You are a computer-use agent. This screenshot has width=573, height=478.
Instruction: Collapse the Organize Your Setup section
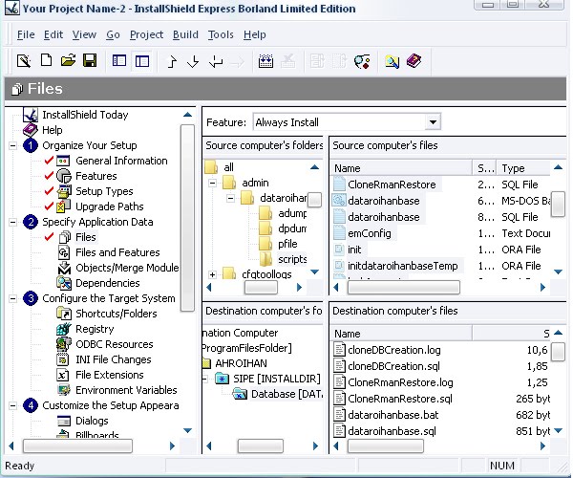click(12, 145)
